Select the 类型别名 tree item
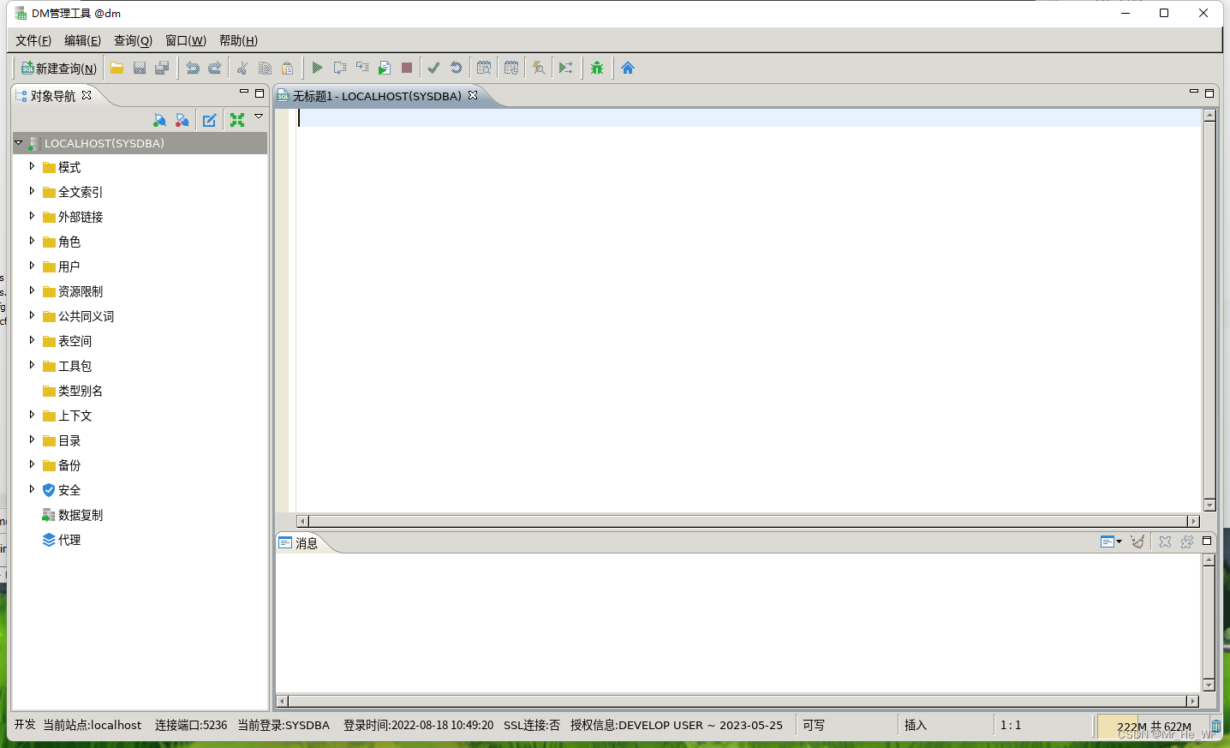 click(81, 391)
